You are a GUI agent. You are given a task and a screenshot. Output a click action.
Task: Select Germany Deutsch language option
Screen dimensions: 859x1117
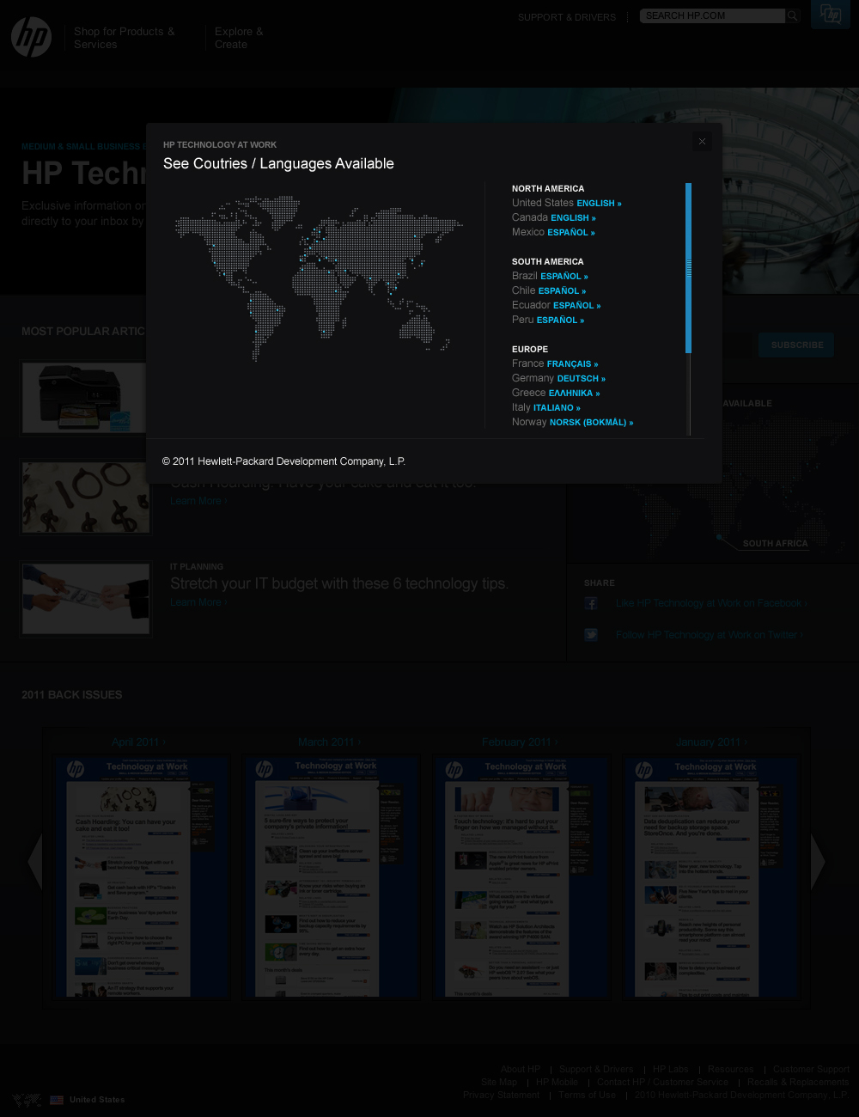[x=581, y=379]
